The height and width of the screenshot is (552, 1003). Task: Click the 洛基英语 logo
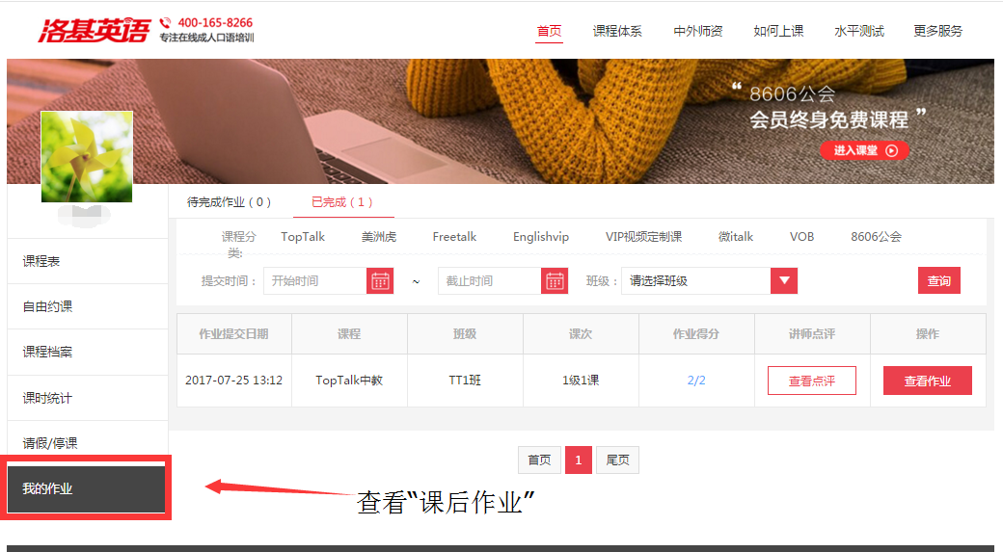(94, 30)
